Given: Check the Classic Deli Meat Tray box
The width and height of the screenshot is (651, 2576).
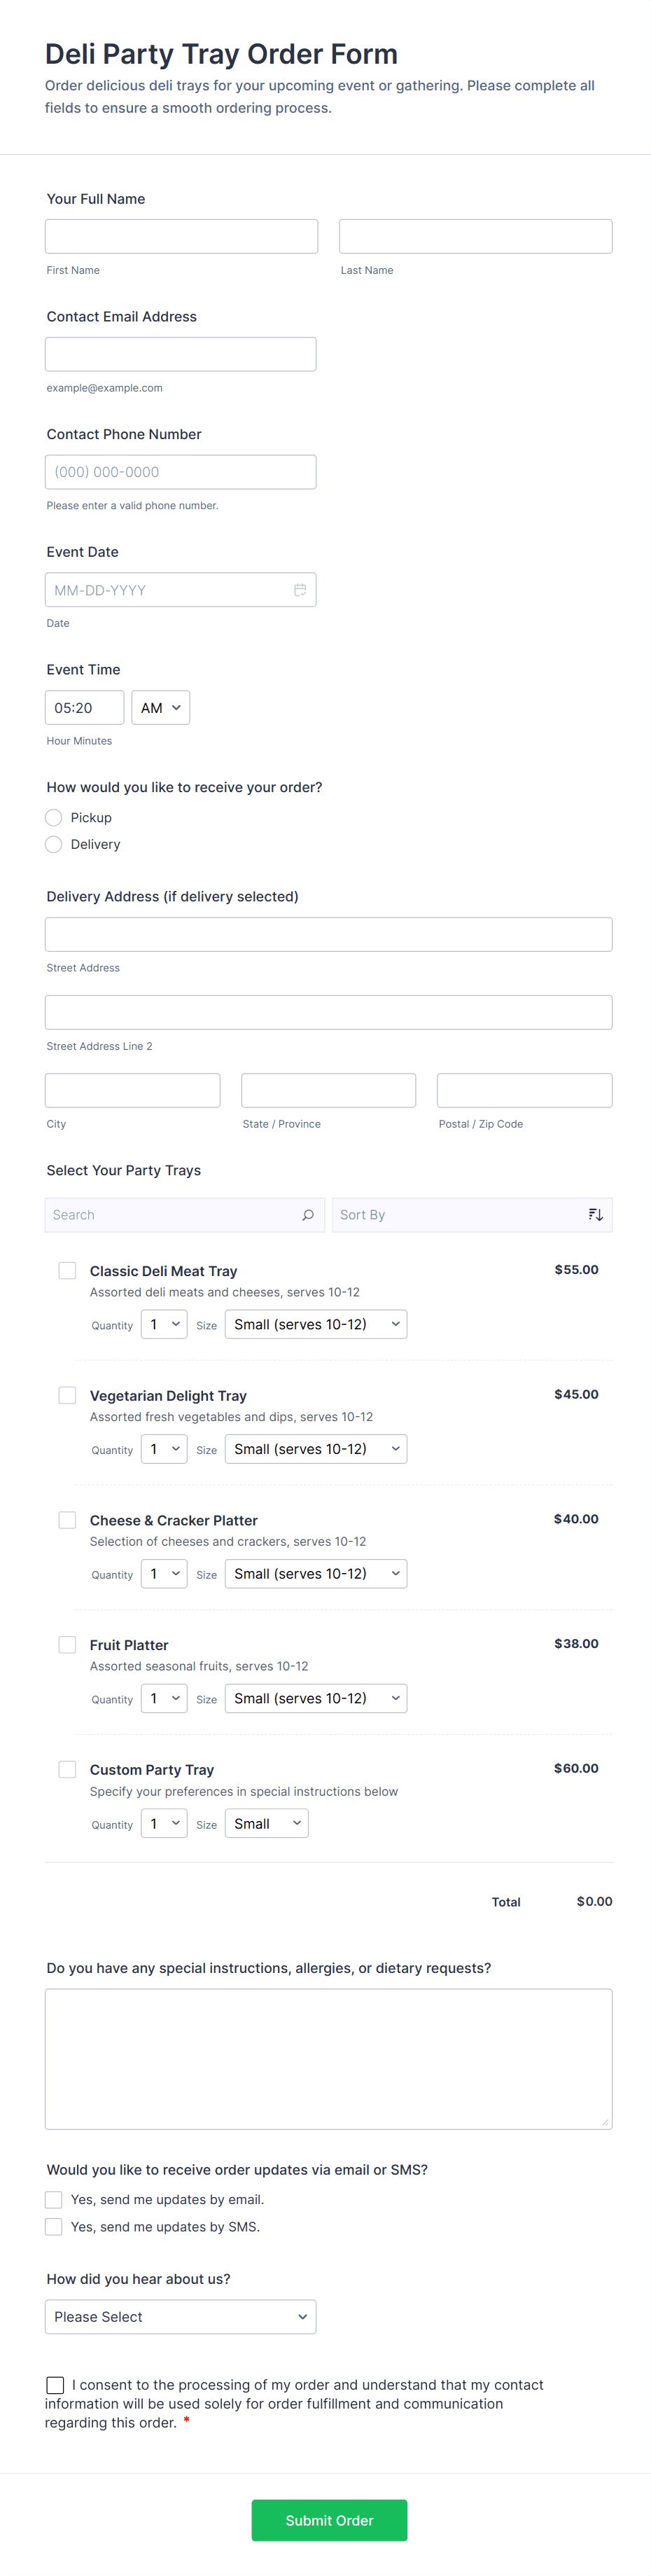Looking at the screenshot, I should (67, 1271).
